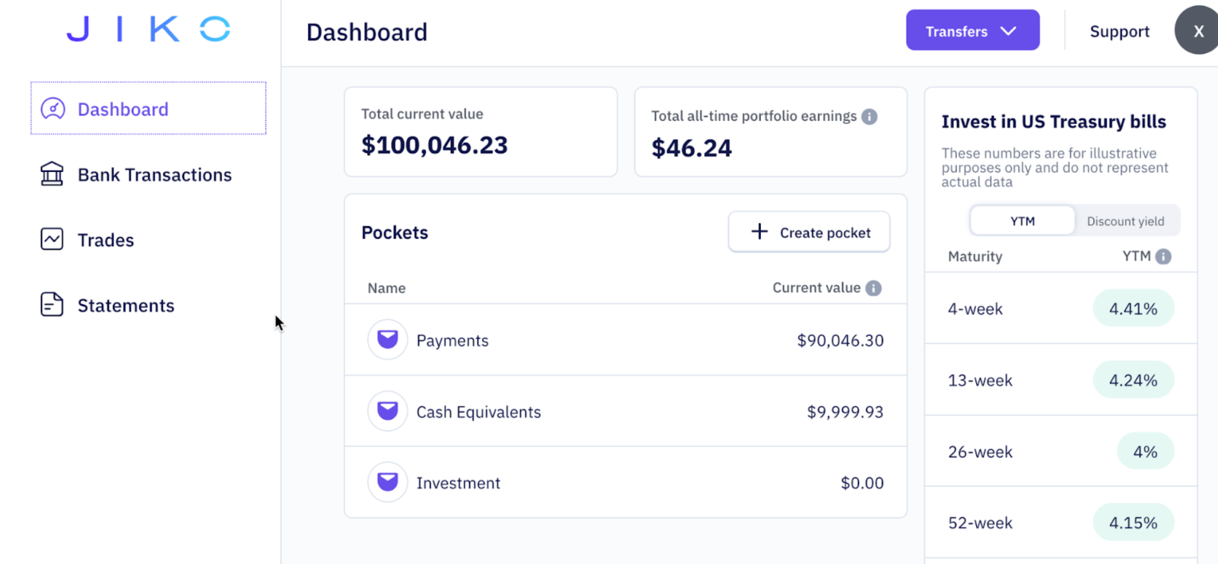Click the Payments pocket icon
The width and height of the screenshot is (1218, 564).
point(387,339)
